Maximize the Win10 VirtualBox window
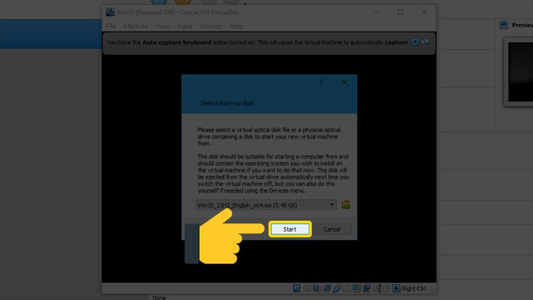Screen dimensions: 533x300 coord(400,12)
